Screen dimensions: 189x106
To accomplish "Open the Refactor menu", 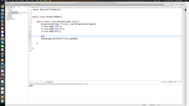I will coord(22,1).
